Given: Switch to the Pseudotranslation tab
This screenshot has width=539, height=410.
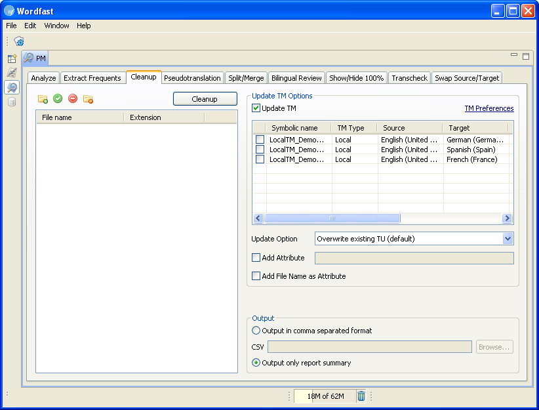Looking at the screenshot, I should click(x=192, y=78).
